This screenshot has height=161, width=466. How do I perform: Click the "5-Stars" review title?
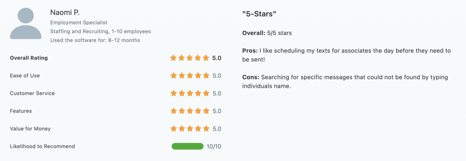click(x=259, y=14)
